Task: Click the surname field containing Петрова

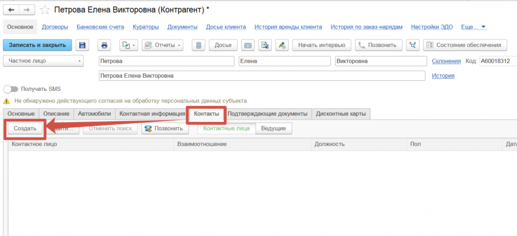Action: pyautogui.click(x=167, y=61)
